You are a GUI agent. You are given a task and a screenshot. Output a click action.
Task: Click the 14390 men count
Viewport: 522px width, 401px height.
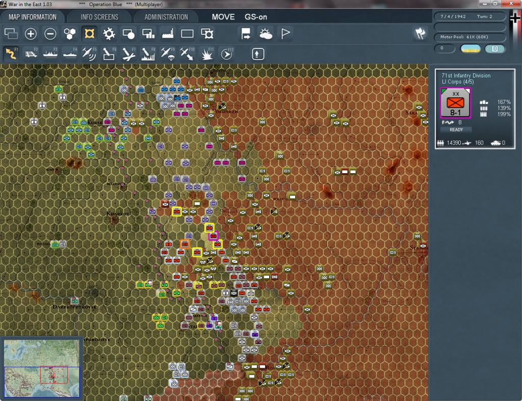tap(454, 143)
